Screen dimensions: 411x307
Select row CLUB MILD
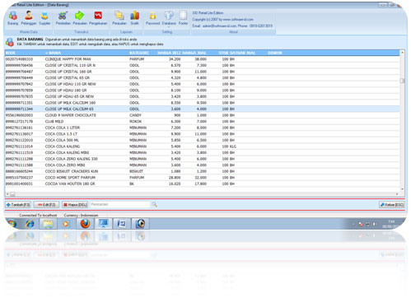coord(203,122)
